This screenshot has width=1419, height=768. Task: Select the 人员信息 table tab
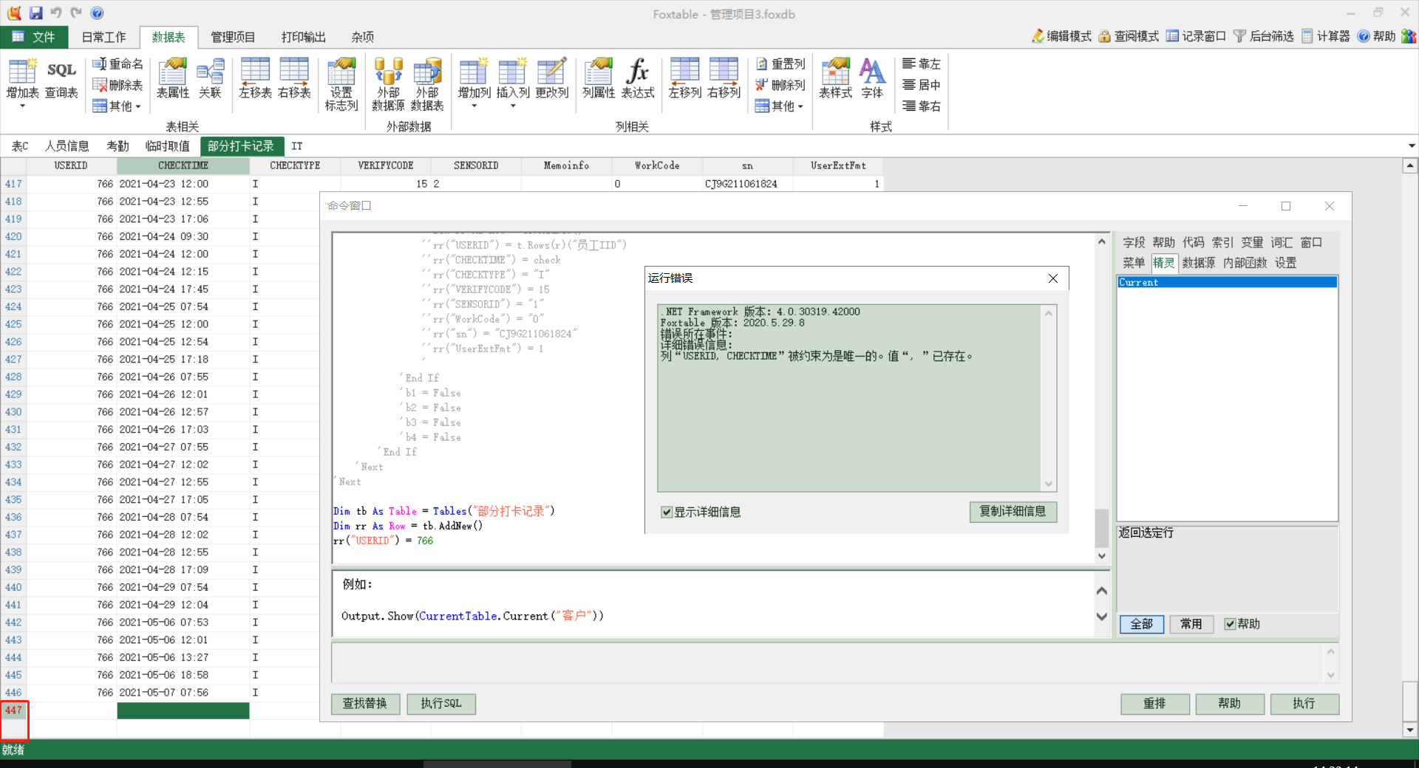click(x=67, y=146)
